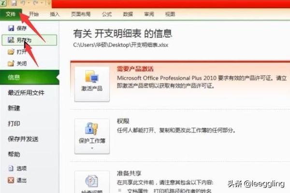Click the 激活产品 computer icon
Image resolution: width=290 pixels, height=193 pixels.
click(92, 76)
